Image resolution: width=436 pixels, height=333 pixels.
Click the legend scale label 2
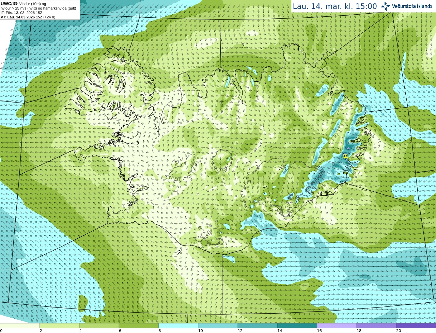pos(41,331)
